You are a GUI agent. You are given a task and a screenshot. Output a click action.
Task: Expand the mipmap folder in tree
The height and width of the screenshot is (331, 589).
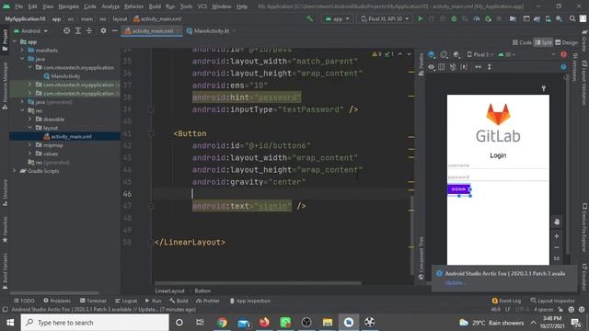29,145
